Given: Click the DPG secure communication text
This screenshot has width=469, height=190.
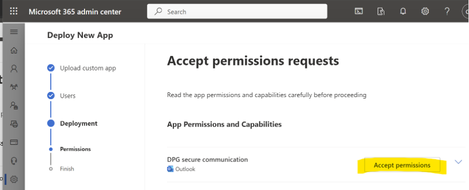Looking at the screenshot, I should coord(208,159).
